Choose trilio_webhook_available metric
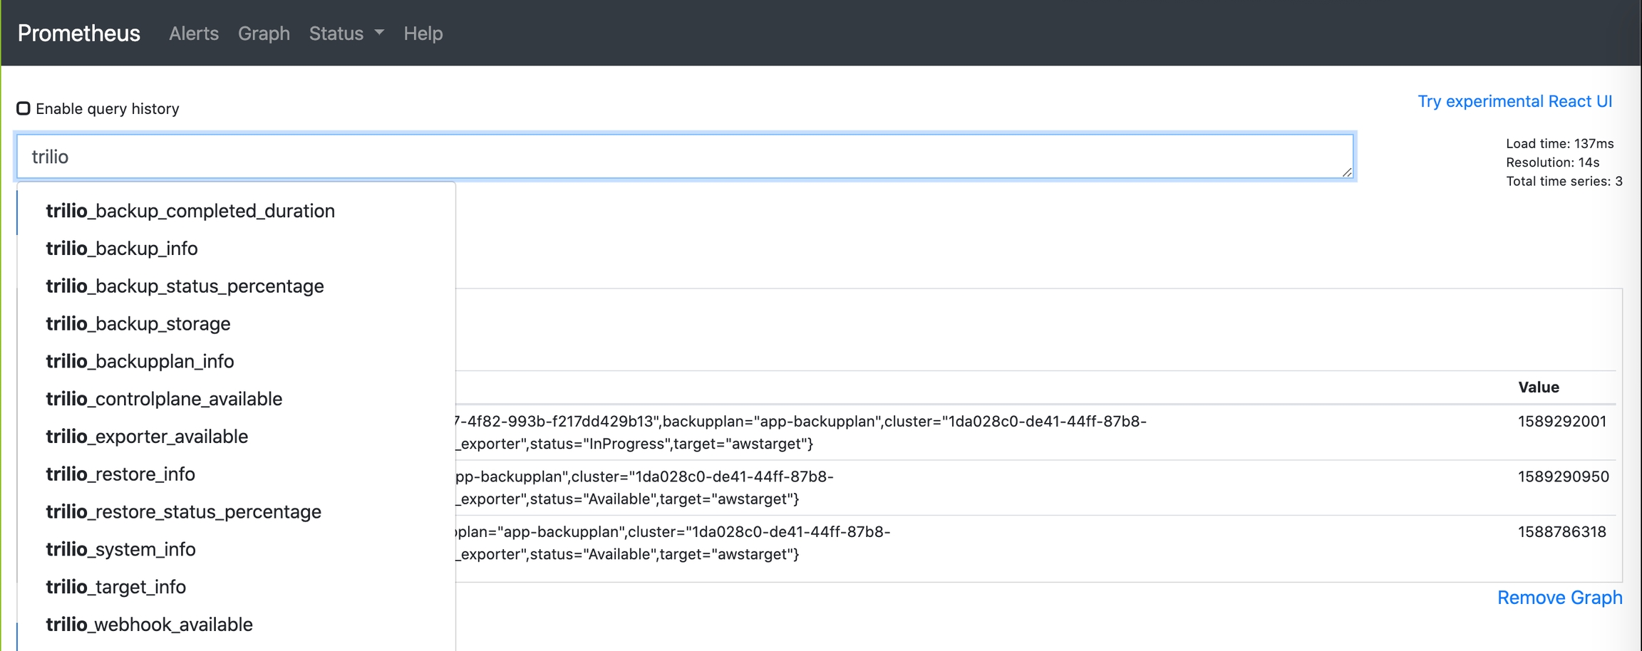This screenshot has width=1642, height=651. point(149,625)
